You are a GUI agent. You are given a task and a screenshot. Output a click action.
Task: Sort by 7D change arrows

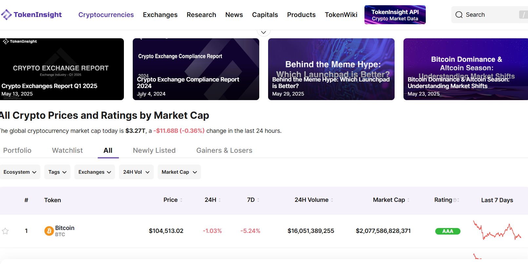[258, 200]
